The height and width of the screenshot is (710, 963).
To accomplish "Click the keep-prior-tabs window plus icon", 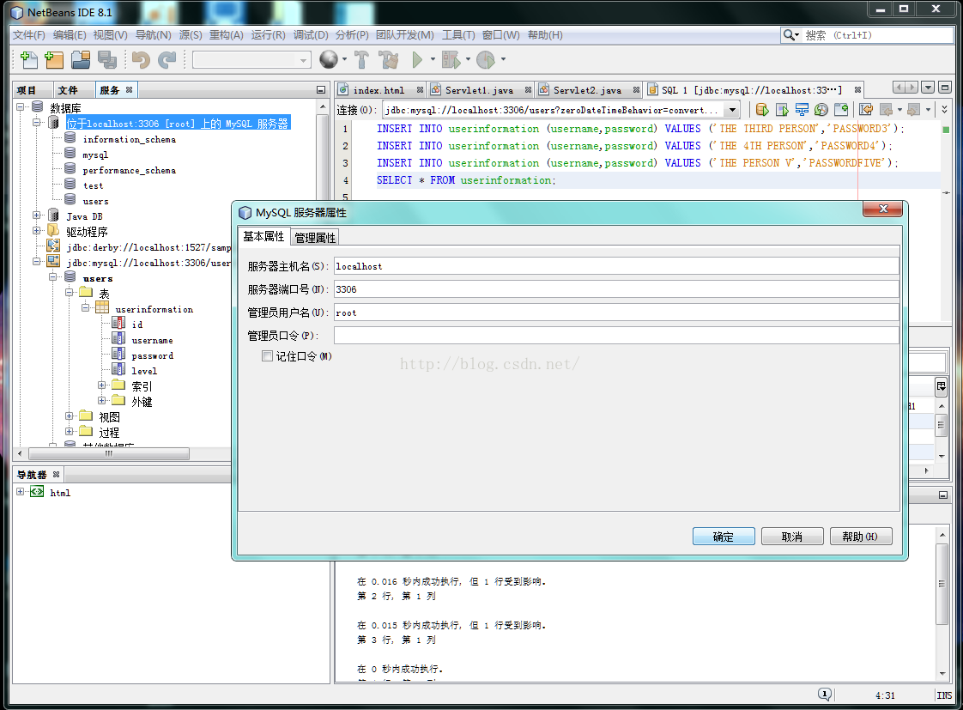I will [841, 110].
